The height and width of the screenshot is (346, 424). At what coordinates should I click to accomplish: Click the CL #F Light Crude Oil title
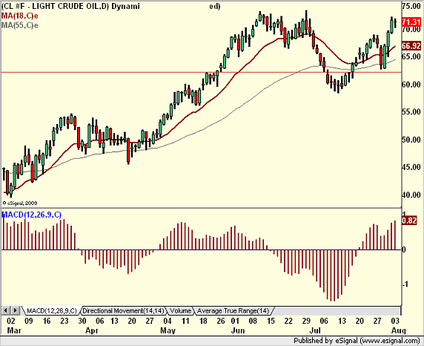point(70,6)
